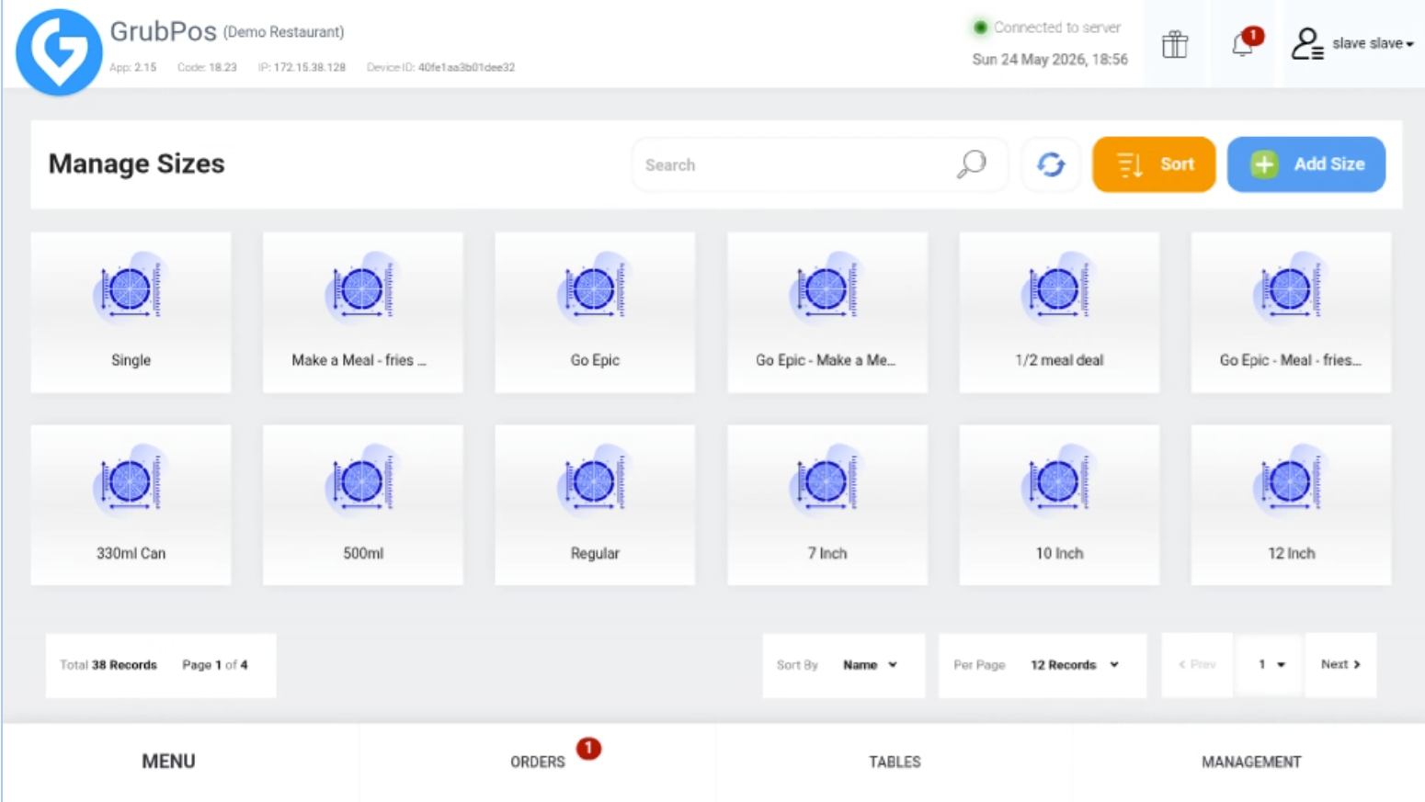Select the 7 Inch size label
The height and width of the screenshot is (802, 1425).
click(827, 553)
